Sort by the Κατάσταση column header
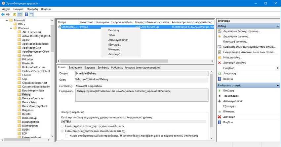 pos(86,22)
